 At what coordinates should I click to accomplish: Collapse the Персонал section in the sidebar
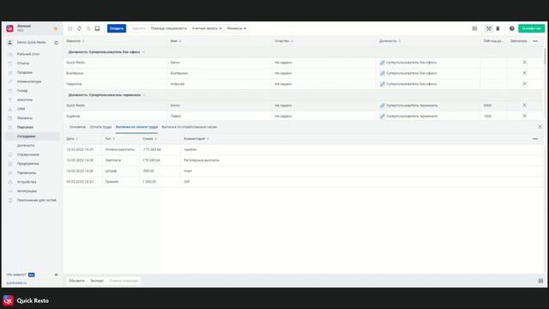point(25,127)
